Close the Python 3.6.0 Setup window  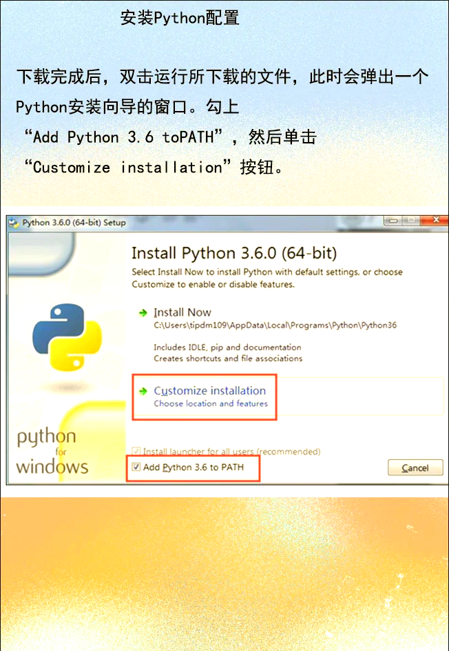pyautogui.click(x=435, y=220)
